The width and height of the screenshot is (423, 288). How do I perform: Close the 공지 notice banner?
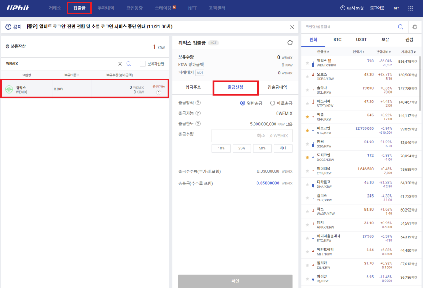(292, 27)
